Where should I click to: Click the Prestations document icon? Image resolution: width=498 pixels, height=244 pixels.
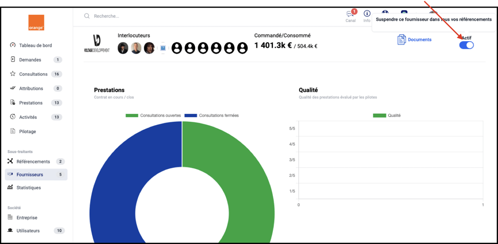(13, 103)
